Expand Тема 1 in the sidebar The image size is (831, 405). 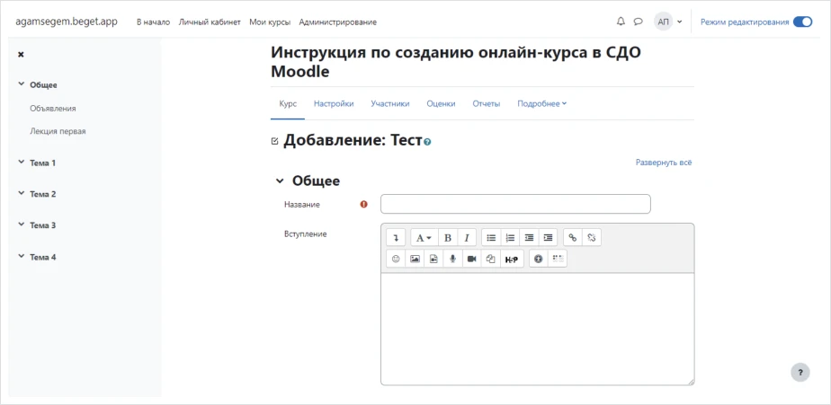pos(22,163)
